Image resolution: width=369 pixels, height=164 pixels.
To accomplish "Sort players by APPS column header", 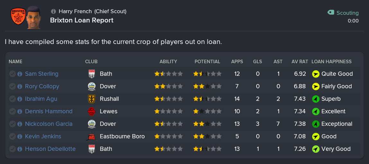I will [237, 62].
